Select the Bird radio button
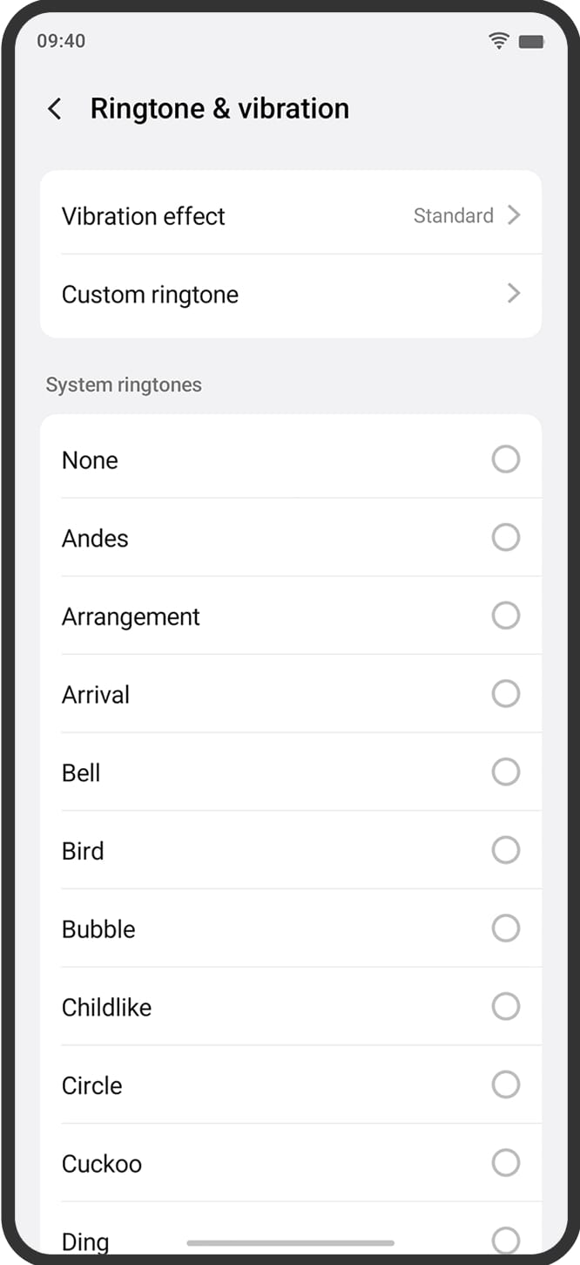580x1265 pixels. (x=506, y=850)
